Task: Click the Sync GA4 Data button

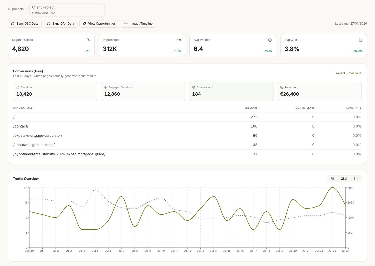Action: 61,24
